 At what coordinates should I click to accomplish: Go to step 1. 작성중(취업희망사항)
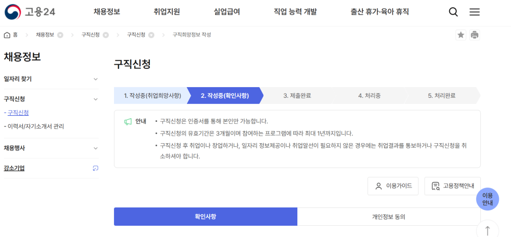tap(152, 96)
